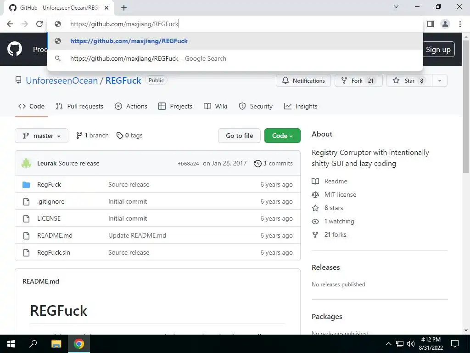Screen dimensions: 470x353
Task: Click the Go to file button
Action: coord(239,136)
